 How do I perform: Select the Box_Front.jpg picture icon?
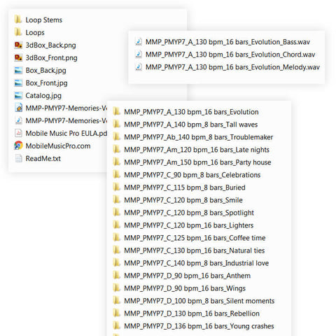(18, 83)
